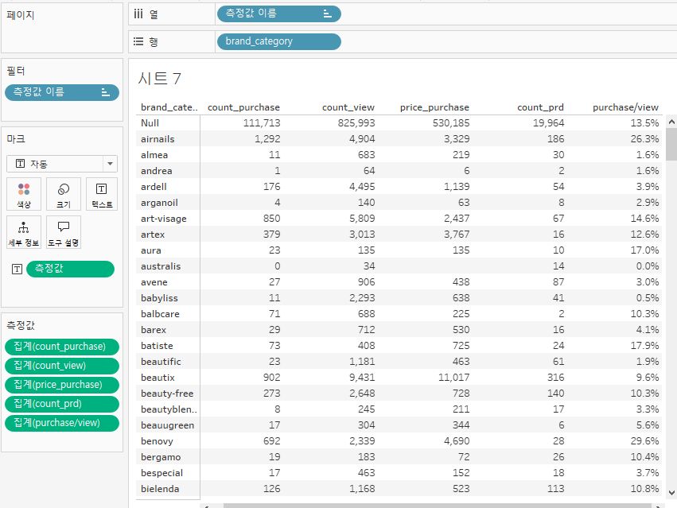Viewport: 677px width, 508px height.
Task: Select the Null row label
Action: click(150, 123)
